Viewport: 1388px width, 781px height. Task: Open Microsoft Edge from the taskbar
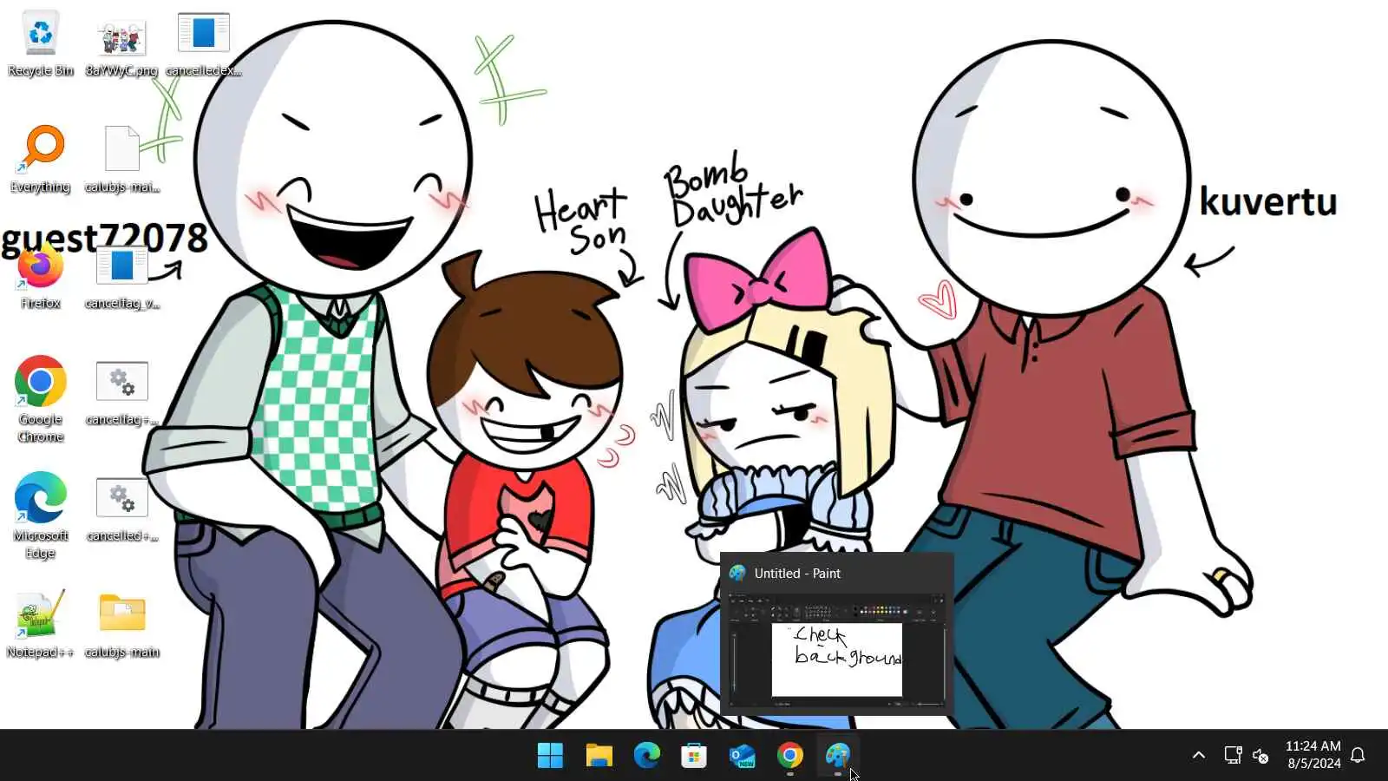point(646,756)
